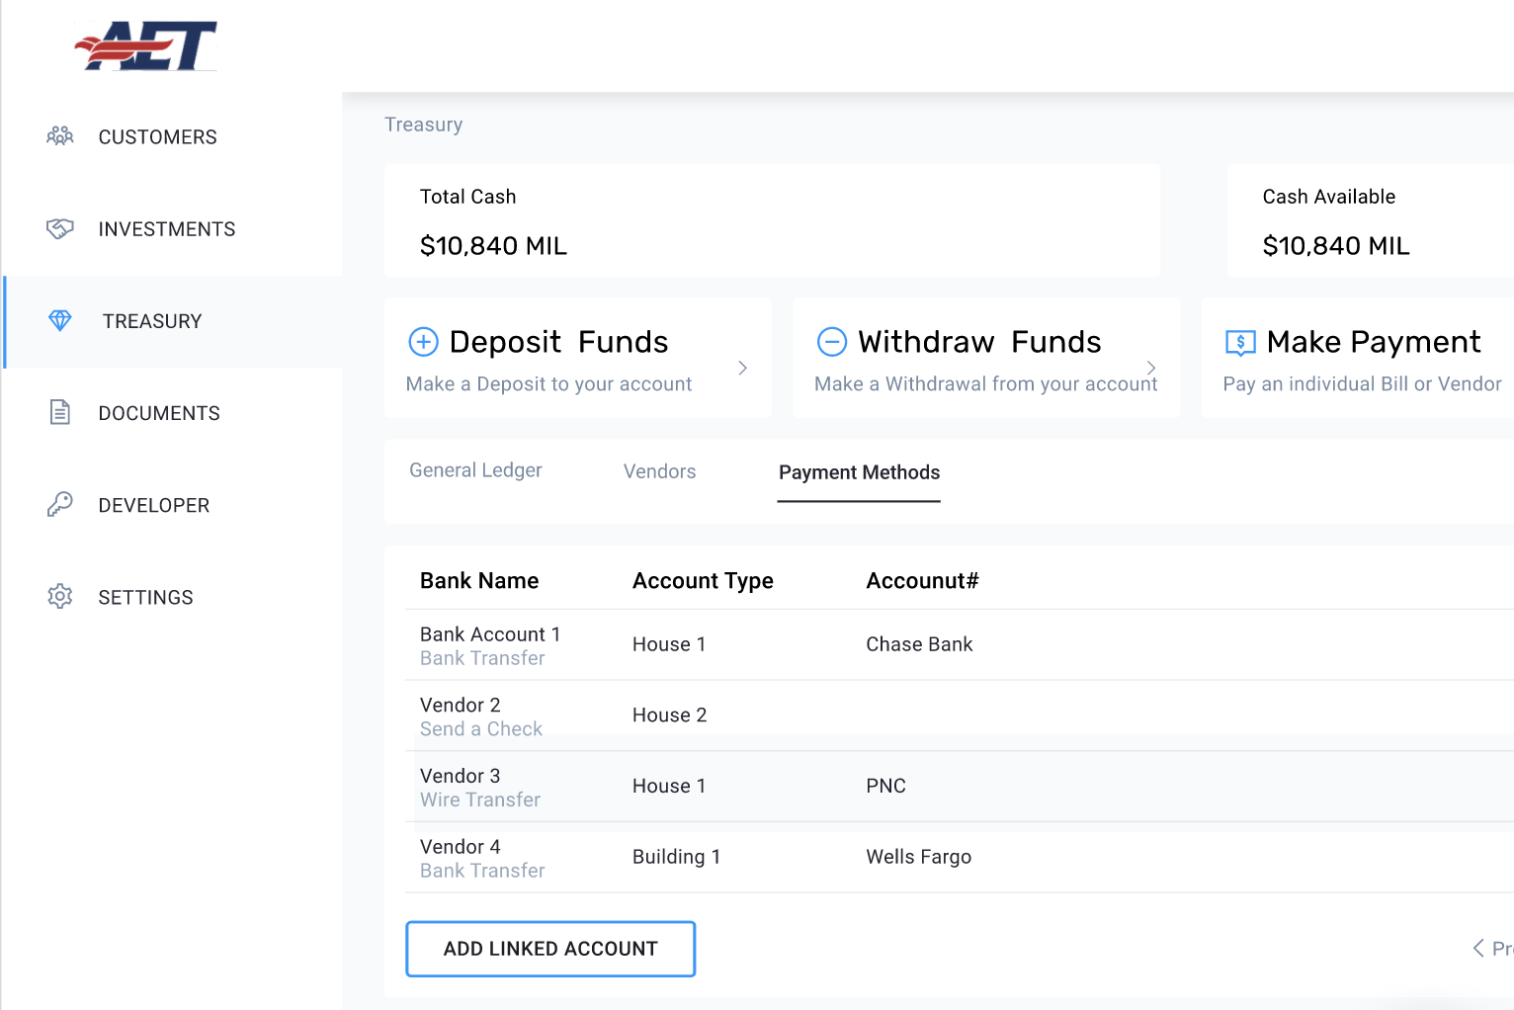The width and height of the screenshot is (1514, 1010).
Task: Select the Payment Methods tab
Action: (859, 472)
